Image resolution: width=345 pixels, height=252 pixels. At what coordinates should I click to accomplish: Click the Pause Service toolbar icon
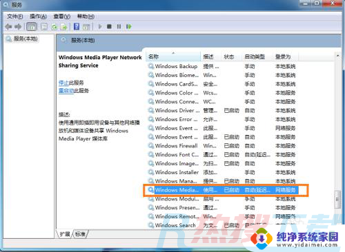coord(119,27)
